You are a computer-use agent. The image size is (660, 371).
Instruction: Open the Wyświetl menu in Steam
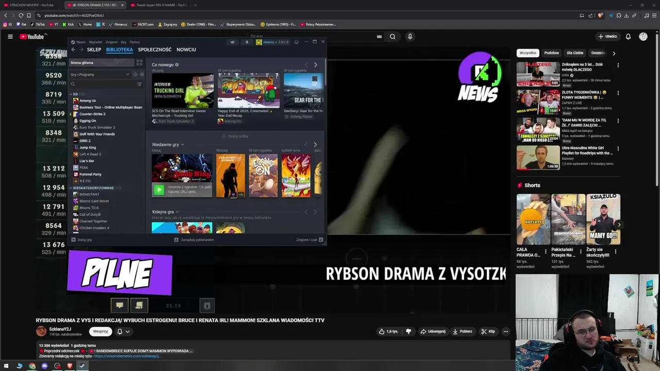95,42
